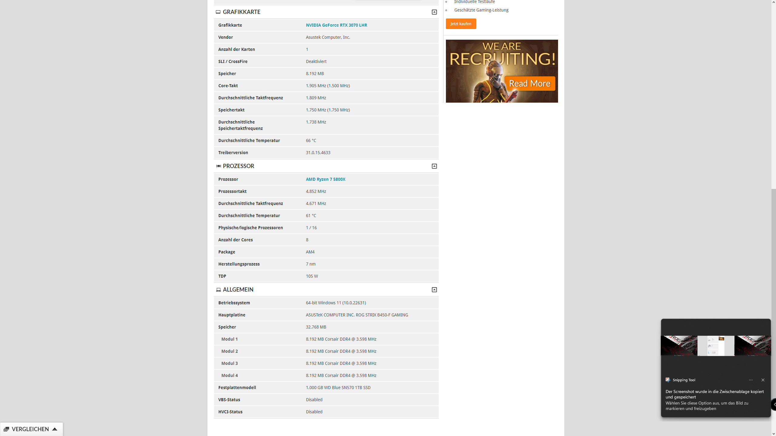The width and height of the screenshot is (776, 436).
Task: Open NVIDIA GeForce RTX 3070 LHR link
Action: [336, 25]
